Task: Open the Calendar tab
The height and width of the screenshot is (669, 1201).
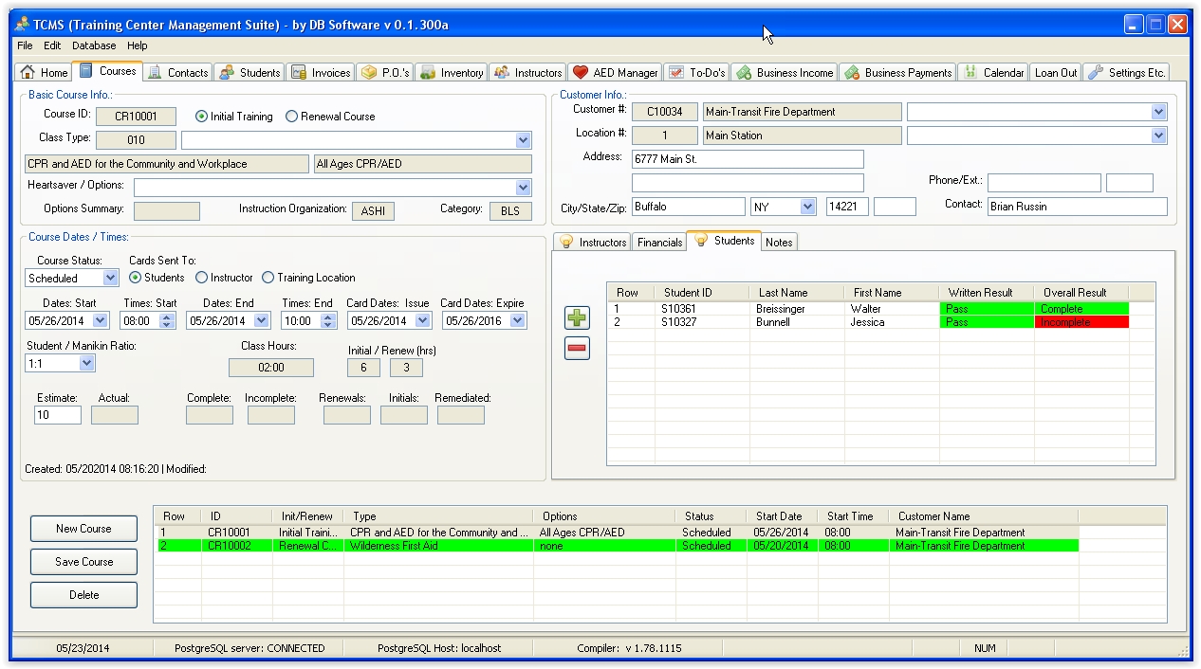Action: click(992, 73)
